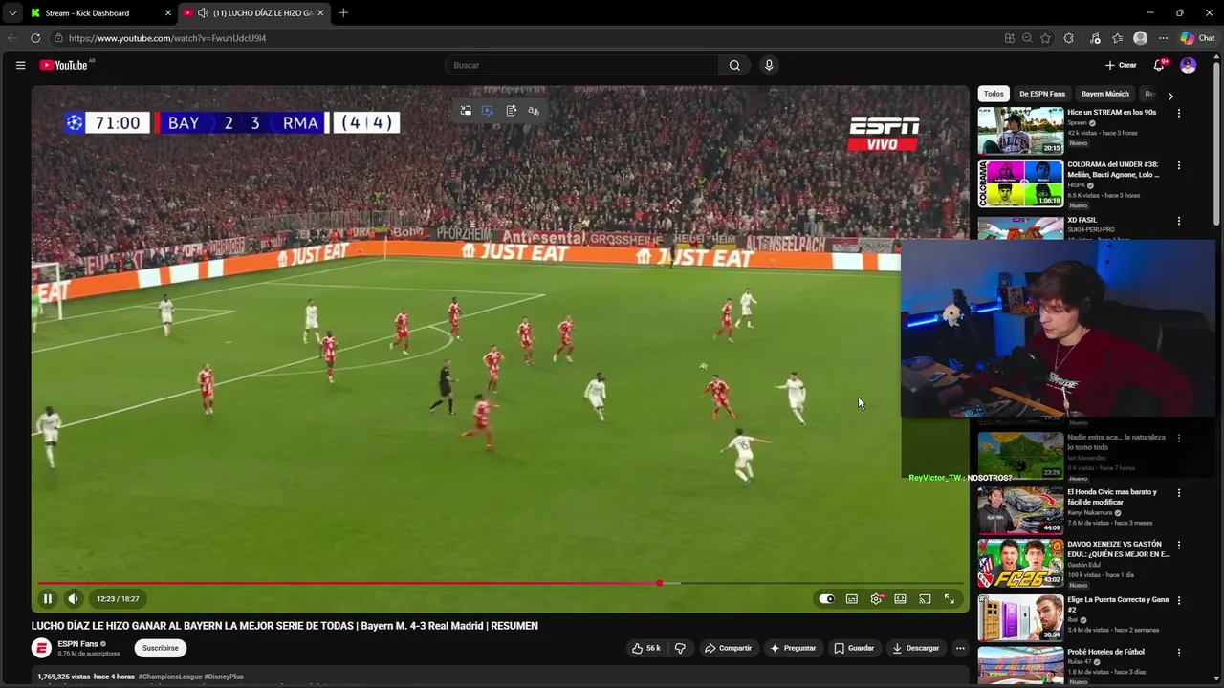1224x688 pixels.
Task: Open browser extensions puzzle icon
Action: pyautogui.click(x=1069, y=38)
